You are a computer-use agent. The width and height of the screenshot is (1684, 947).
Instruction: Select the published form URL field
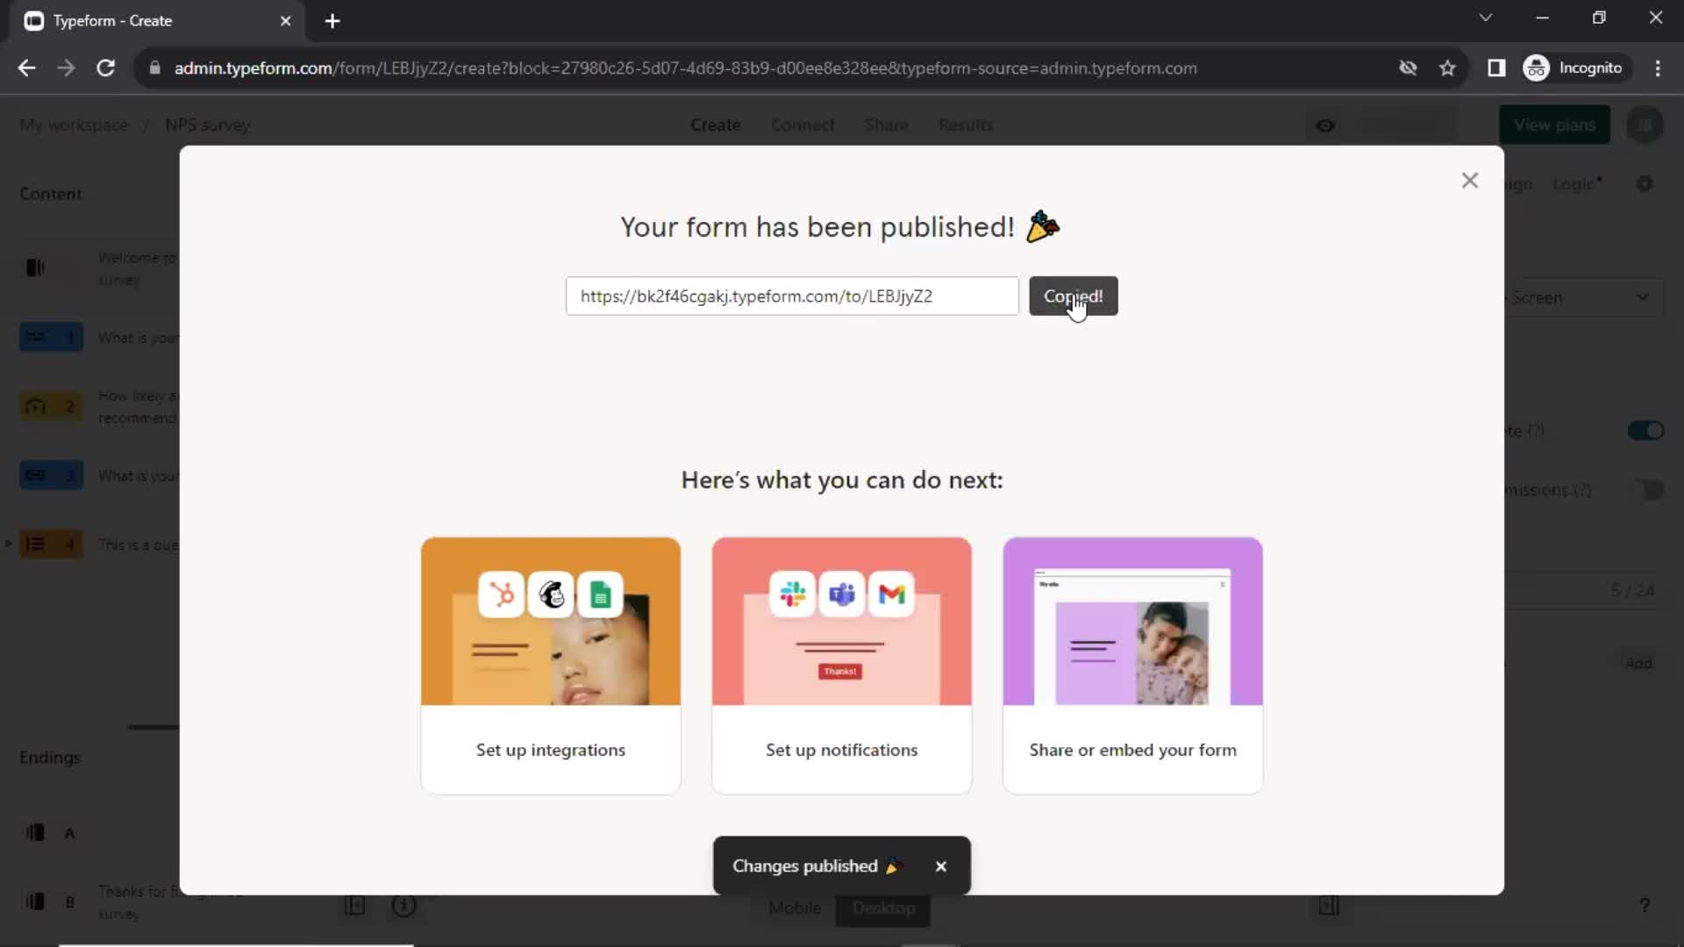792,296
